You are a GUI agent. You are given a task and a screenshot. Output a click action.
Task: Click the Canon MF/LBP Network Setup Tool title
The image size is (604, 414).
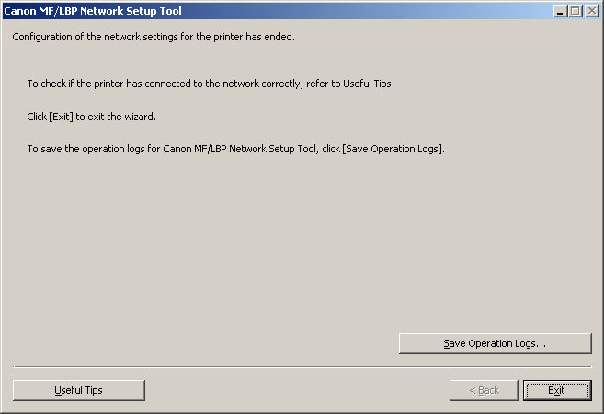coord(93,11)
